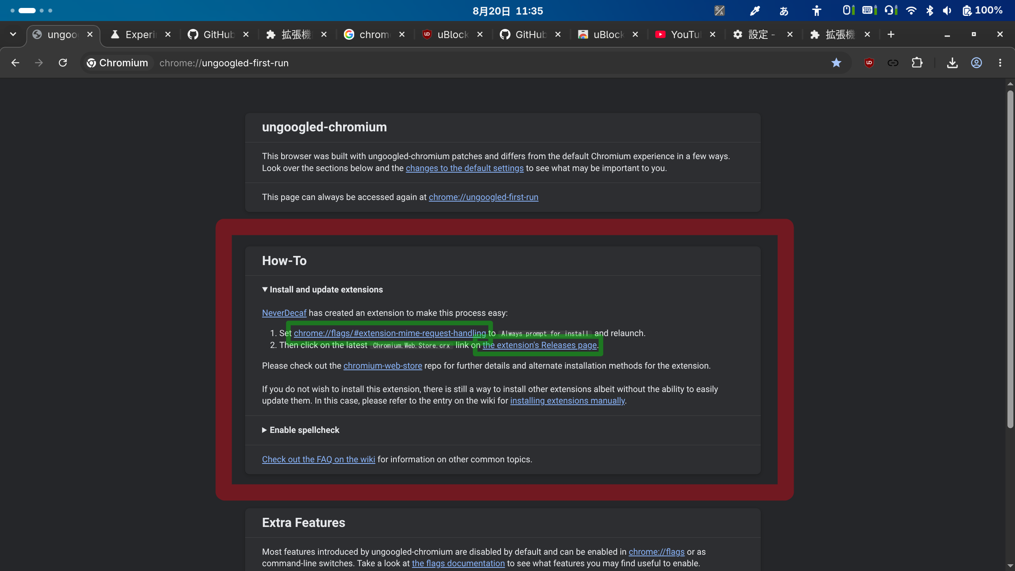The height and width of the screenshot is (571, 1015).
Task: Open extension-mime-request-handling flag link
Action: tap(389, 333)
